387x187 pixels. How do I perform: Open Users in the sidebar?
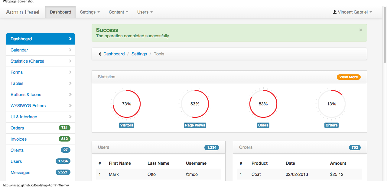click(x=41, y=161)
